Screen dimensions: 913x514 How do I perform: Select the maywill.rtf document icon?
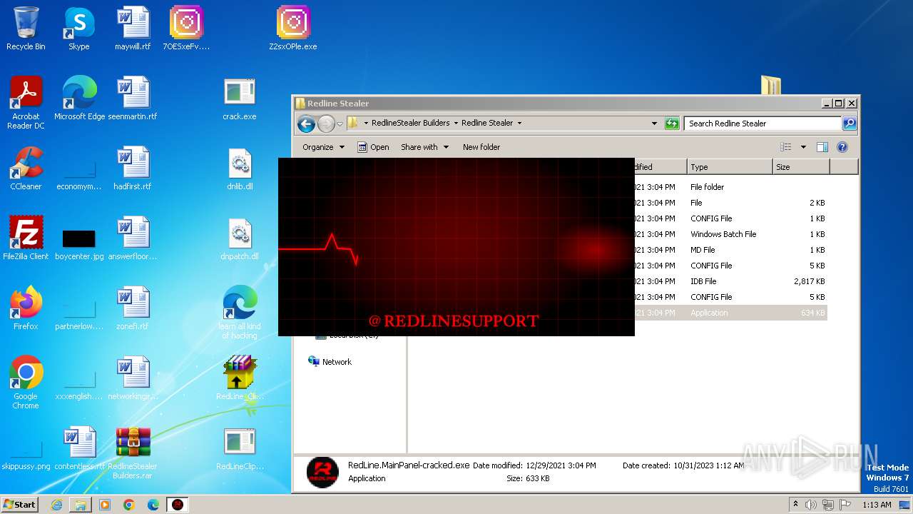tap(133, 29)
